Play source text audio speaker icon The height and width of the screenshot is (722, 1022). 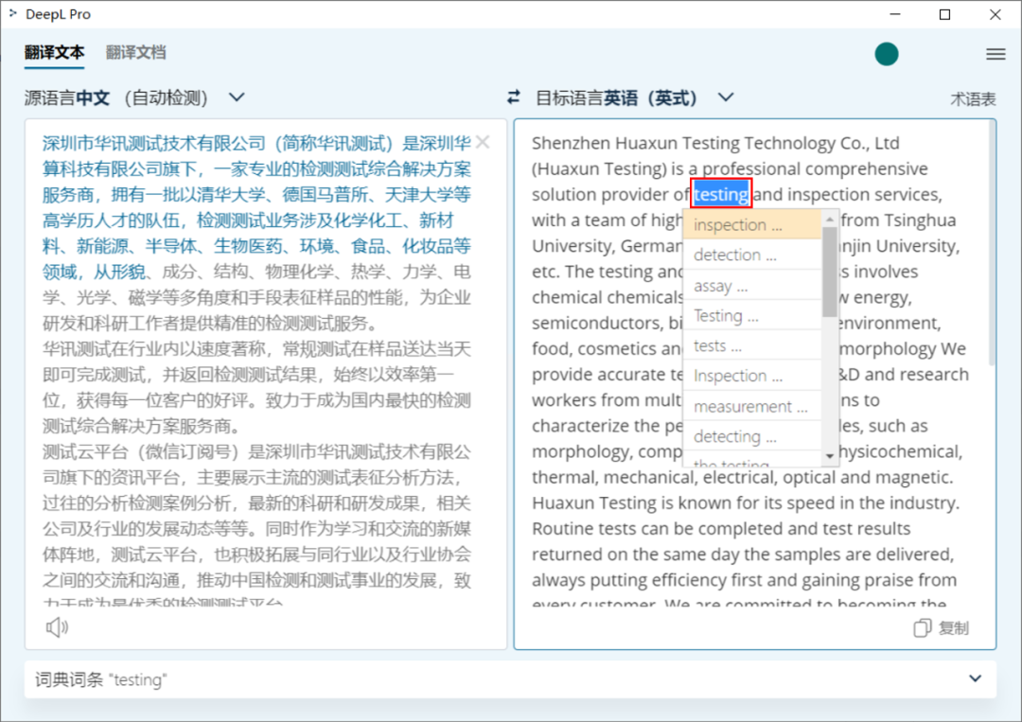[x=58, y=626]
